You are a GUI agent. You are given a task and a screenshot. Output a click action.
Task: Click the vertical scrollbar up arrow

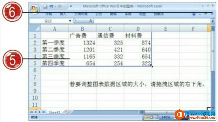[213, 29]
